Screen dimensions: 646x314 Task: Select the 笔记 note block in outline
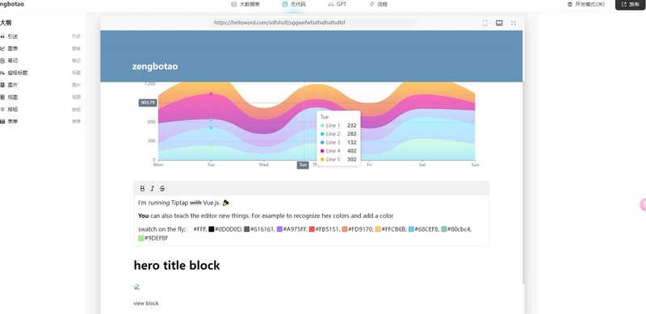[x=40, y=61]
